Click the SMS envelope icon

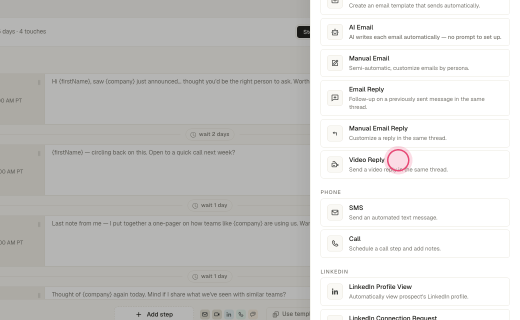point(335,212)
